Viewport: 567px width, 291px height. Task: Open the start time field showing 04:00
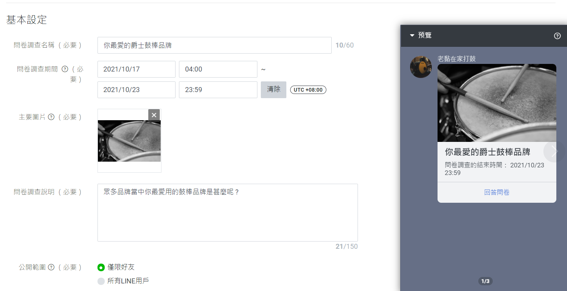pyautogui.click(x=218, y=69)
